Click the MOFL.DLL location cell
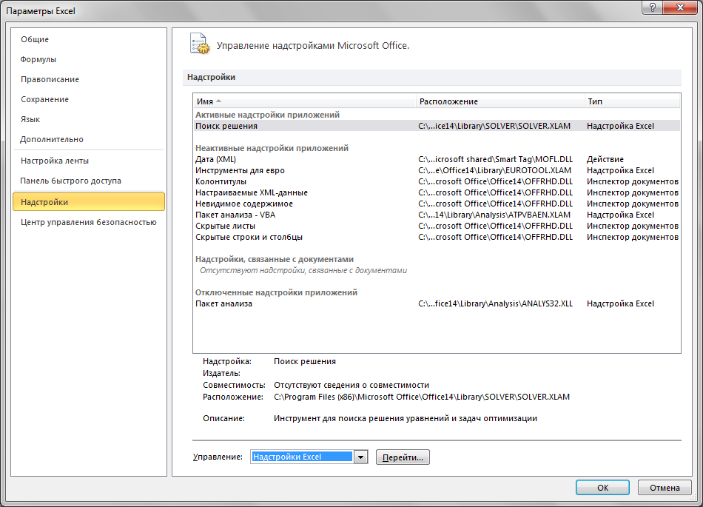Viewport: 703px width, 507px height. coord(495,159)
